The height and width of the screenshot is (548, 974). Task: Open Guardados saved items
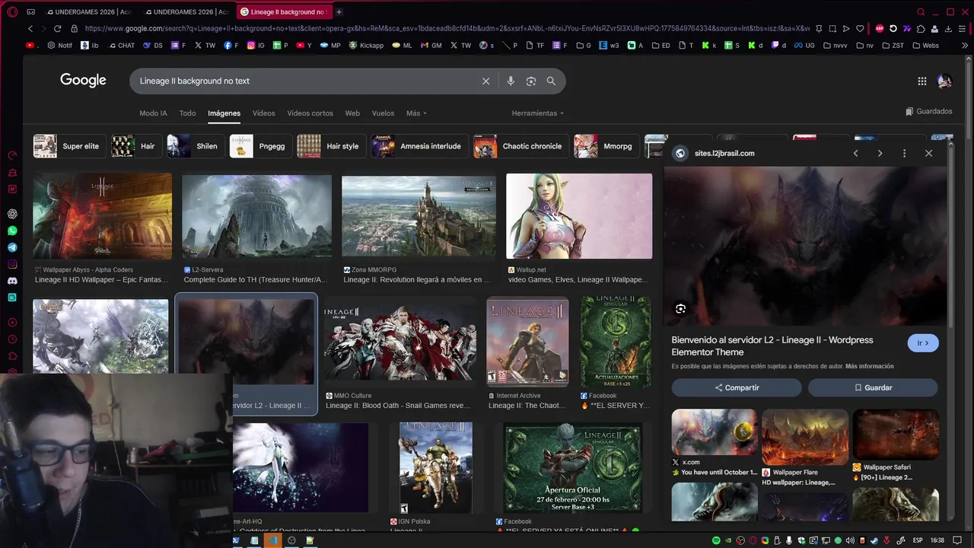928,111
